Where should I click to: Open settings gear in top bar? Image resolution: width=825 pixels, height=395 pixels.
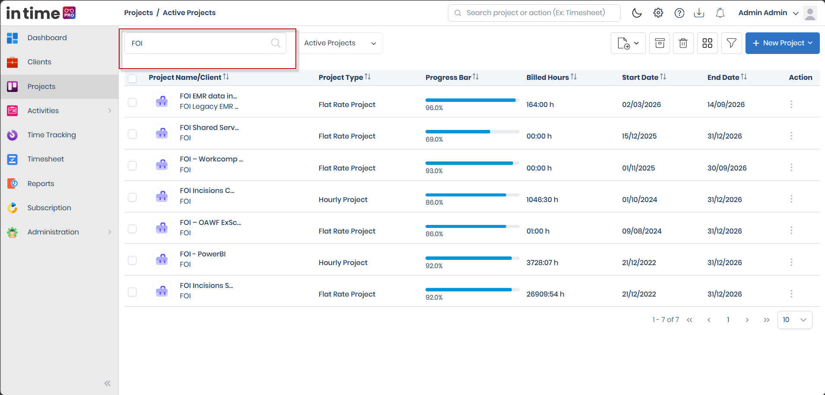click(658, 13)
